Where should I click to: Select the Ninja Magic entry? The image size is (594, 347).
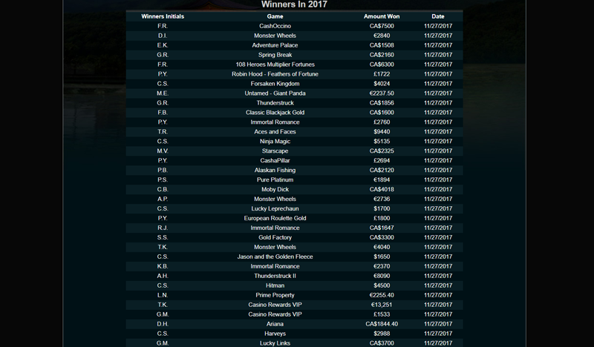tap(275, 142)
